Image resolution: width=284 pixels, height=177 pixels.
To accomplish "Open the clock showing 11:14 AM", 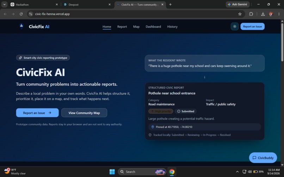I will coord(274,172).
